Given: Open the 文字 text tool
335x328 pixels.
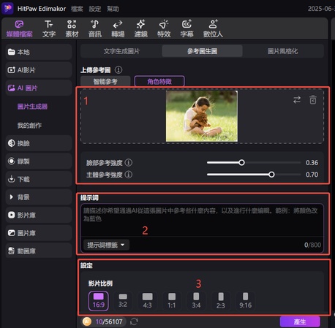Looking at the screenshot, I should pyautogui.click(x=49, y=28).
